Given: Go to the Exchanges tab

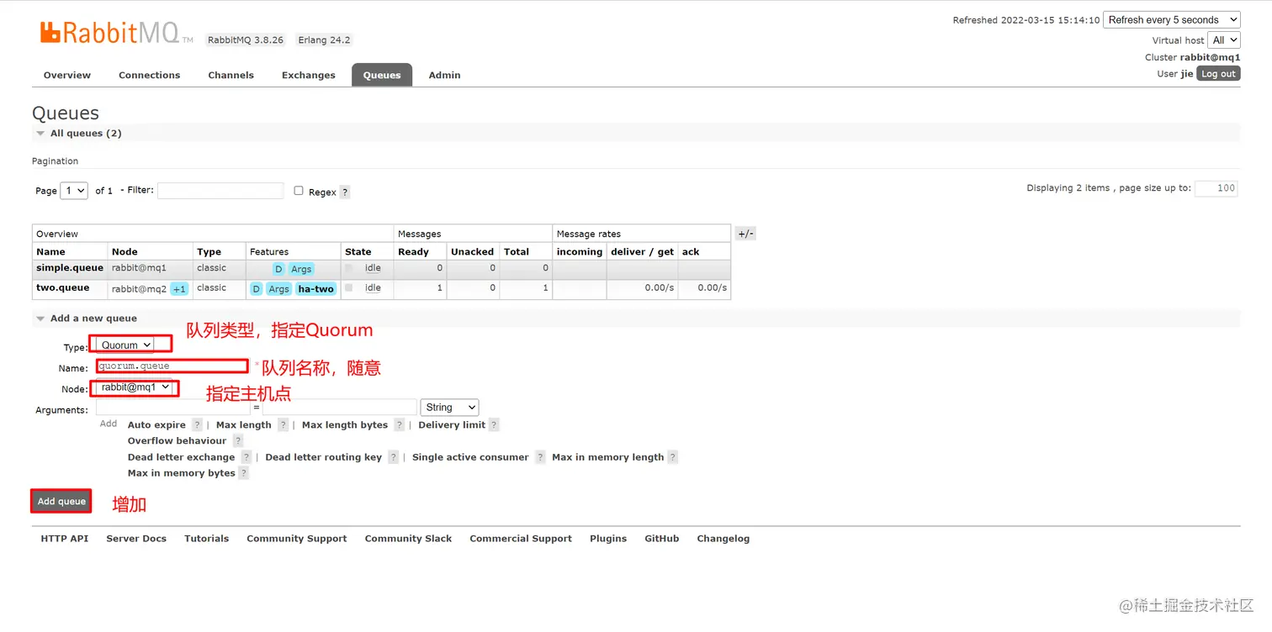Looking at the screenshot, I should [x=309, y=75].
